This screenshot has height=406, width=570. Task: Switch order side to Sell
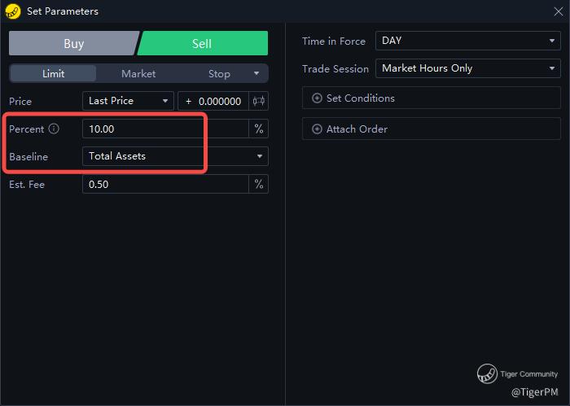coord(202,44)
